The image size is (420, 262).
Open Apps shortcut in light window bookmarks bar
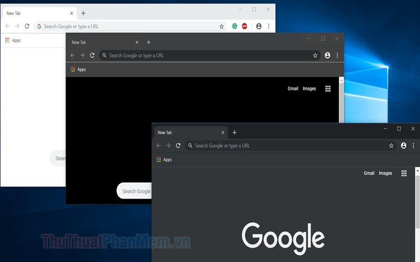(13, 40)
